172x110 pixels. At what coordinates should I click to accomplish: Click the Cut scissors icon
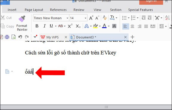3,18
